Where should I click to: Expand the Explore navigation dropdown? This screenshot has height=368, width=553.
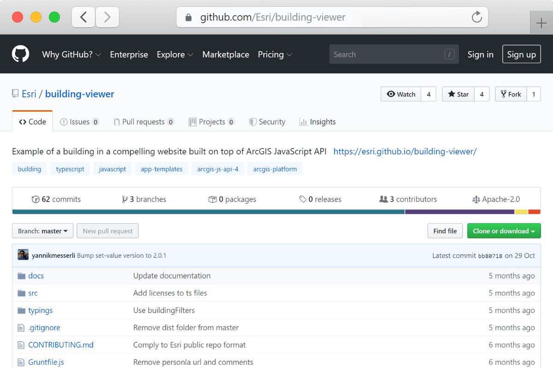pyautogui.click(x=175, y=54)
